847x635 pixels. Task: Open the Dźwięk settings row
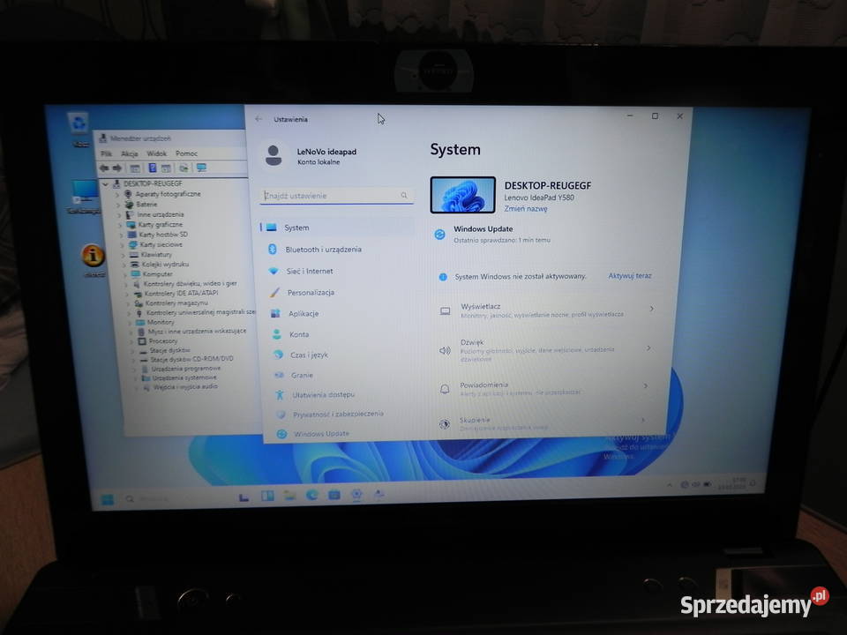pos(547,350)
